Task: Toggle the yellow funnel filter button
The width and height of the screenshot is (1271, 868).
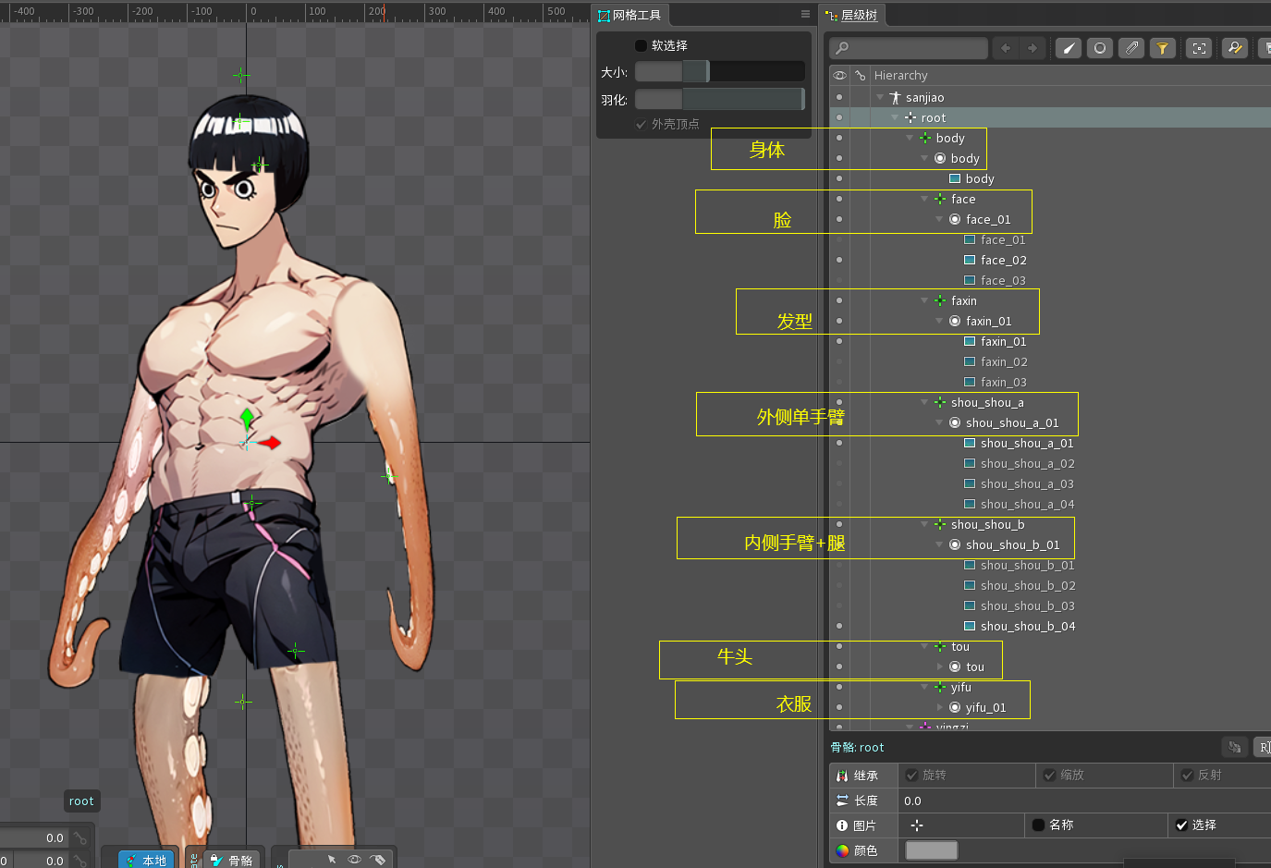Action: pyautogui.click(x=1162, y=48)
